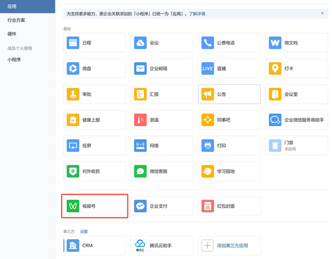Open the 企业邮箱 envelope icon

pyautogui.click(x=140, y=69)
